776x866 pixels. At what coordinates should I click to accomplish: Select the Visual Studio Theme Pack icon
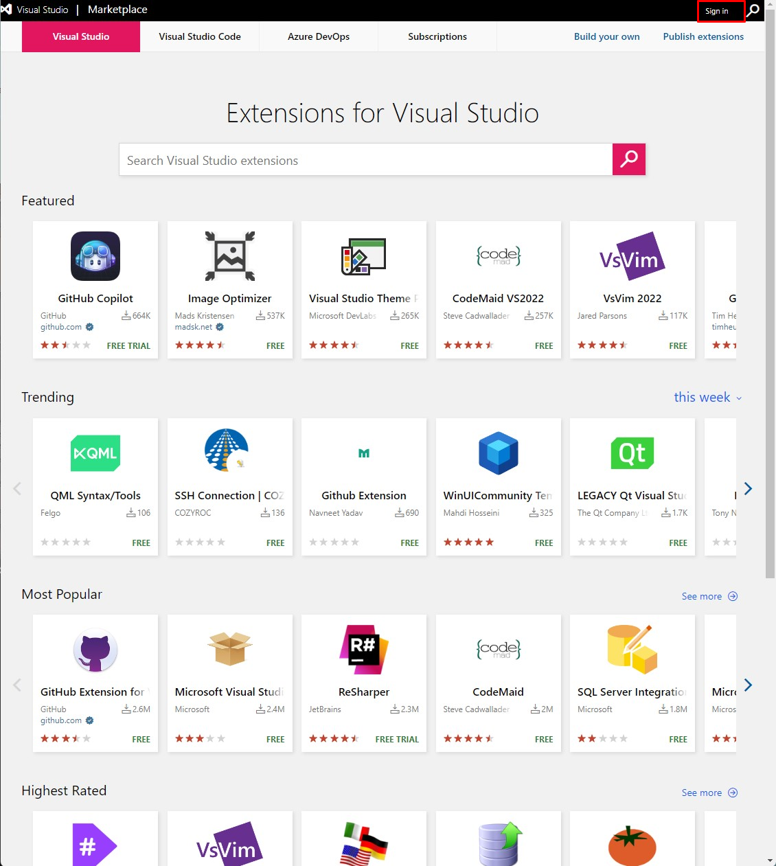(x=364, y=256)
